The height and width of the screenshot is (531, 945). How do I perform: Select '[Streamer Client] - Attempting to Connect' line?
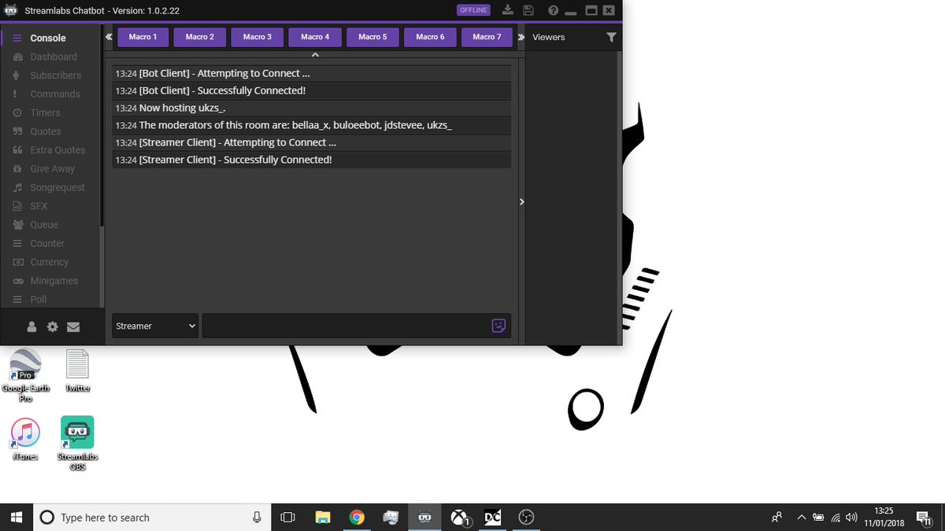tap(312, 142)
